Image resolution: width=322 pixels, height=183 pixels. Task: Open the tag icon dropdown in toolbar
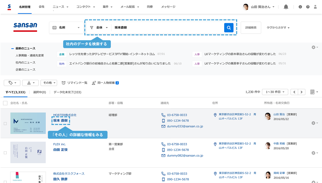(12, 83)
